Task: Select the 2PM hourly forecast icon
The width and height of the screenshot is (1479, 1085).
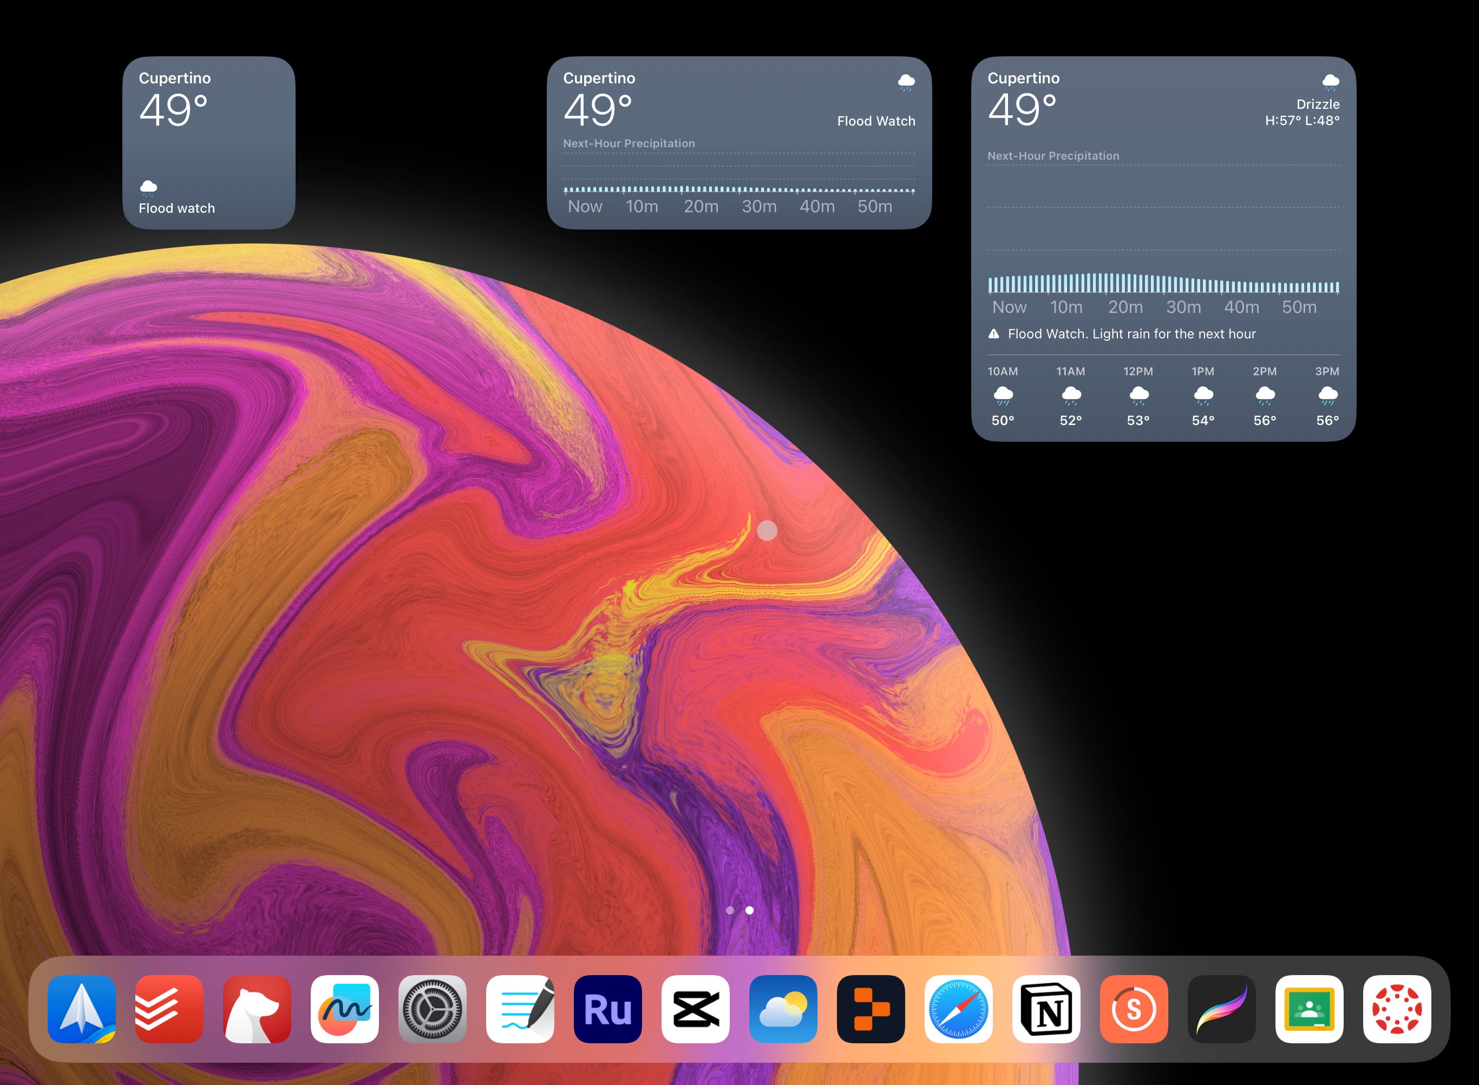Action: click(1265, 395)
